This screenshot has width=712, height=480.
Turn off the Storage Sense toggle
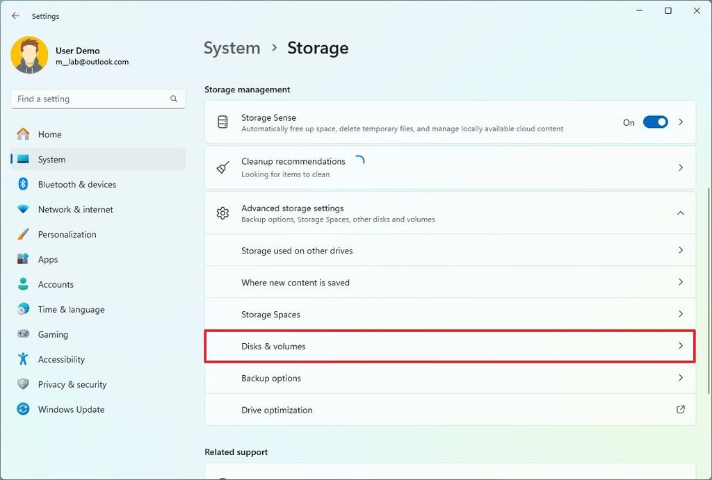[655, 122]
